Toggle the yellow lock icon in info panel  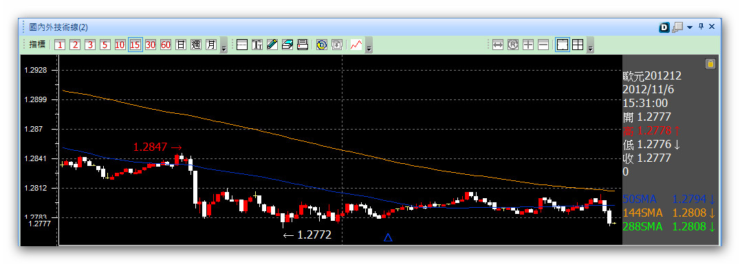(x=710, y=64)
